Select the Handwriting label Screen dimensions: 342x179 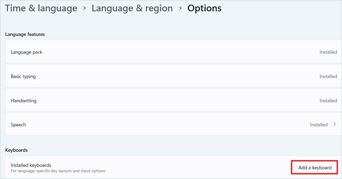coord(24,101)
